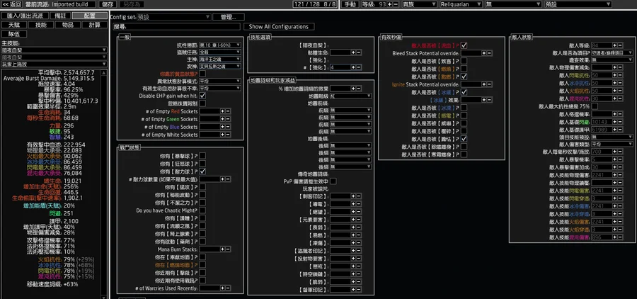Open the 物品 tab
The image size is (637, 299).
coord(67,25)
